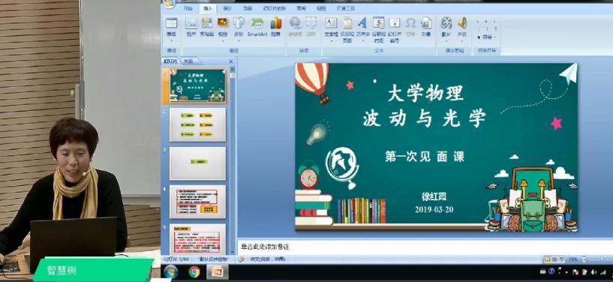Insert header and footer
Image resolution: width=613 pixels, height=282 pixels.
coord(347,30)
